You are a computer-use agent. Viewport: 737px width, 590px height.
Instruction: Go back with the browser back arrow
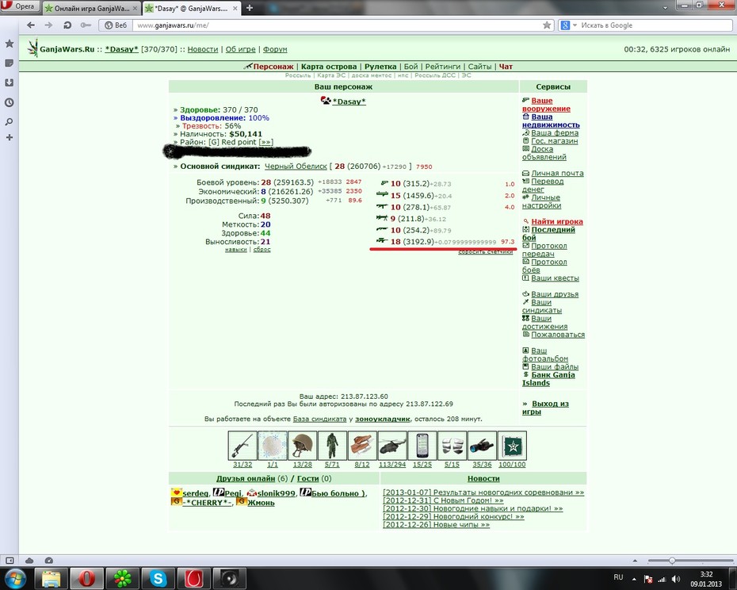click(31, 25)
